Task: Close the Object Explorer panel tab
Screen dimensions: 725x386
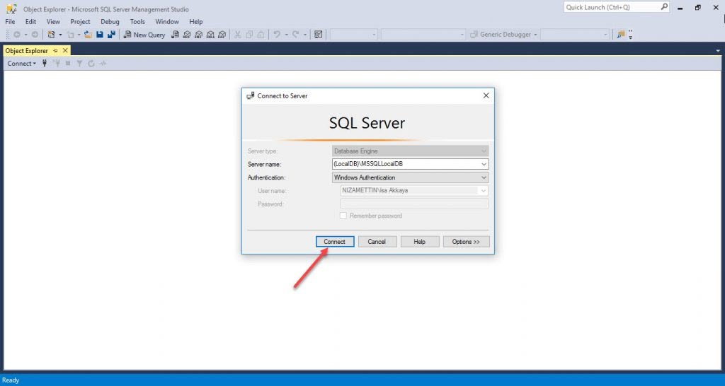Action: click(65, 51)
